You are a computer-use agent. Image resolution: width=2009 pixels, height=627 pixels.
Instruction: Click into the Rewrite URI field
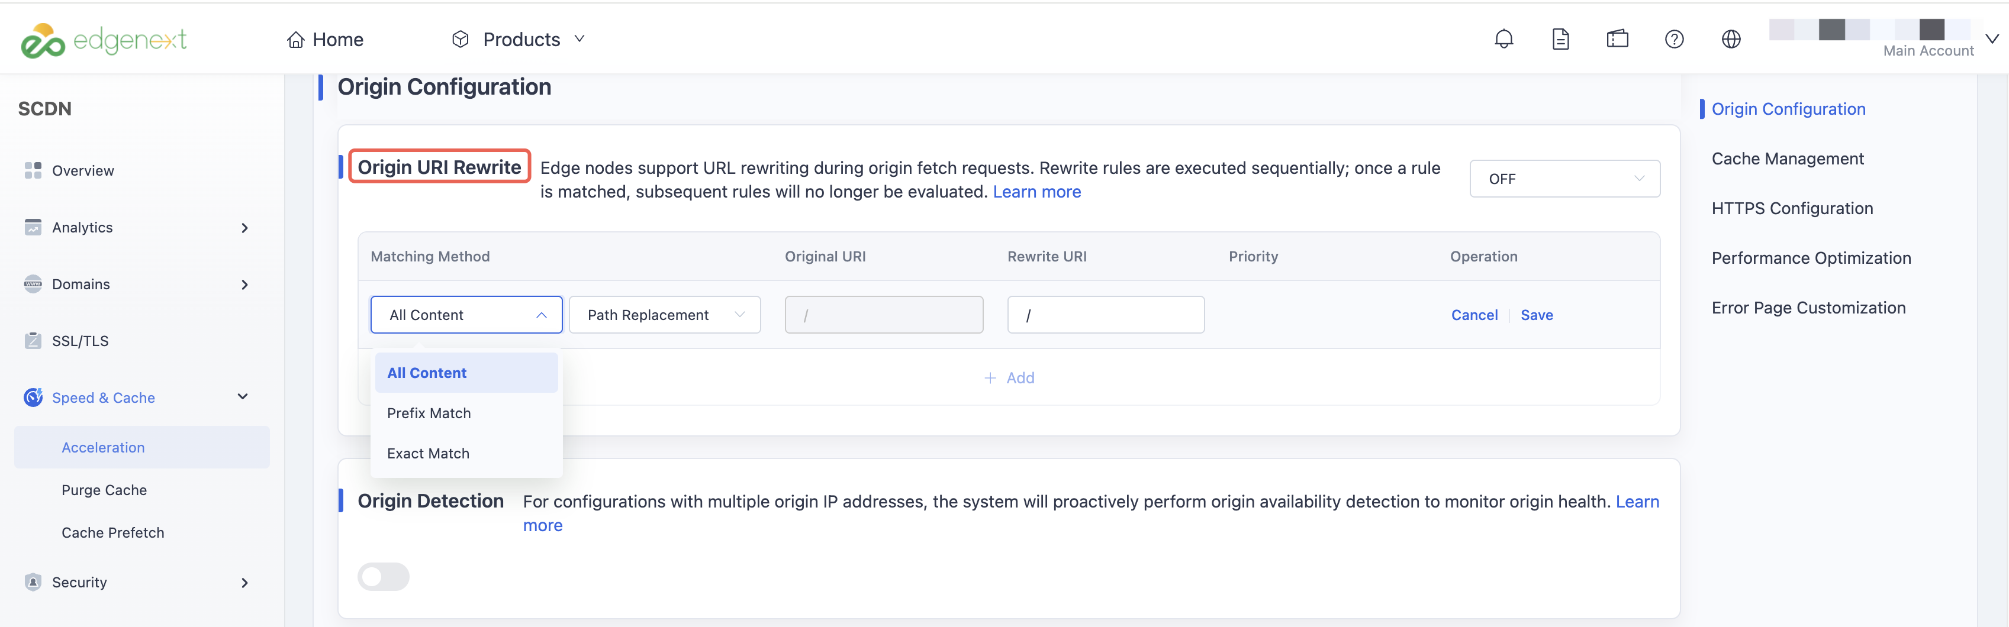coord(1105,315)
